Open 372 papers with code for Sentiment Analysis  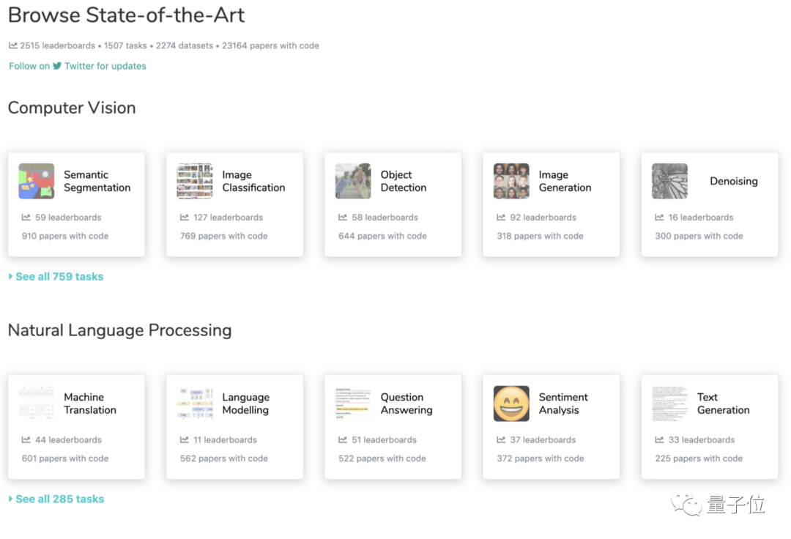(541, 458)
